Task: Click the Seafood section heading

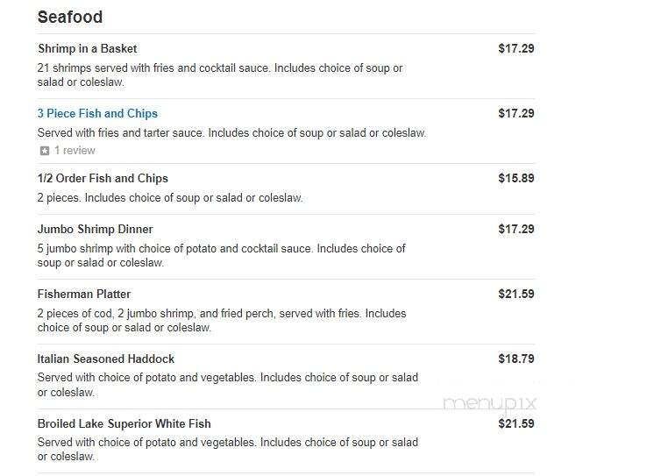Action: [x=70, y=17]
